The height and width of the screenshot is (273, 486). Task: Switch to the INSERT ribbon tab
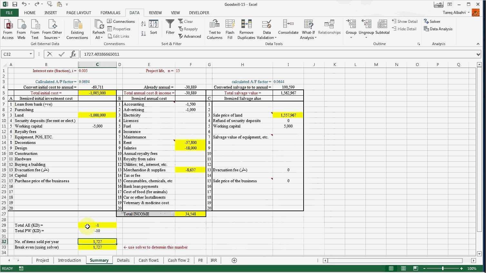tap(51, 13)
